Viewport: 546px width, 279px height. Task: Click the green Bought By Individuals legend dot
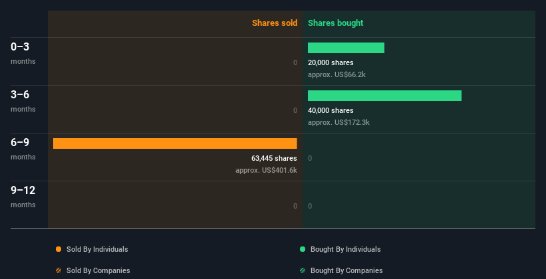point(303,249)
